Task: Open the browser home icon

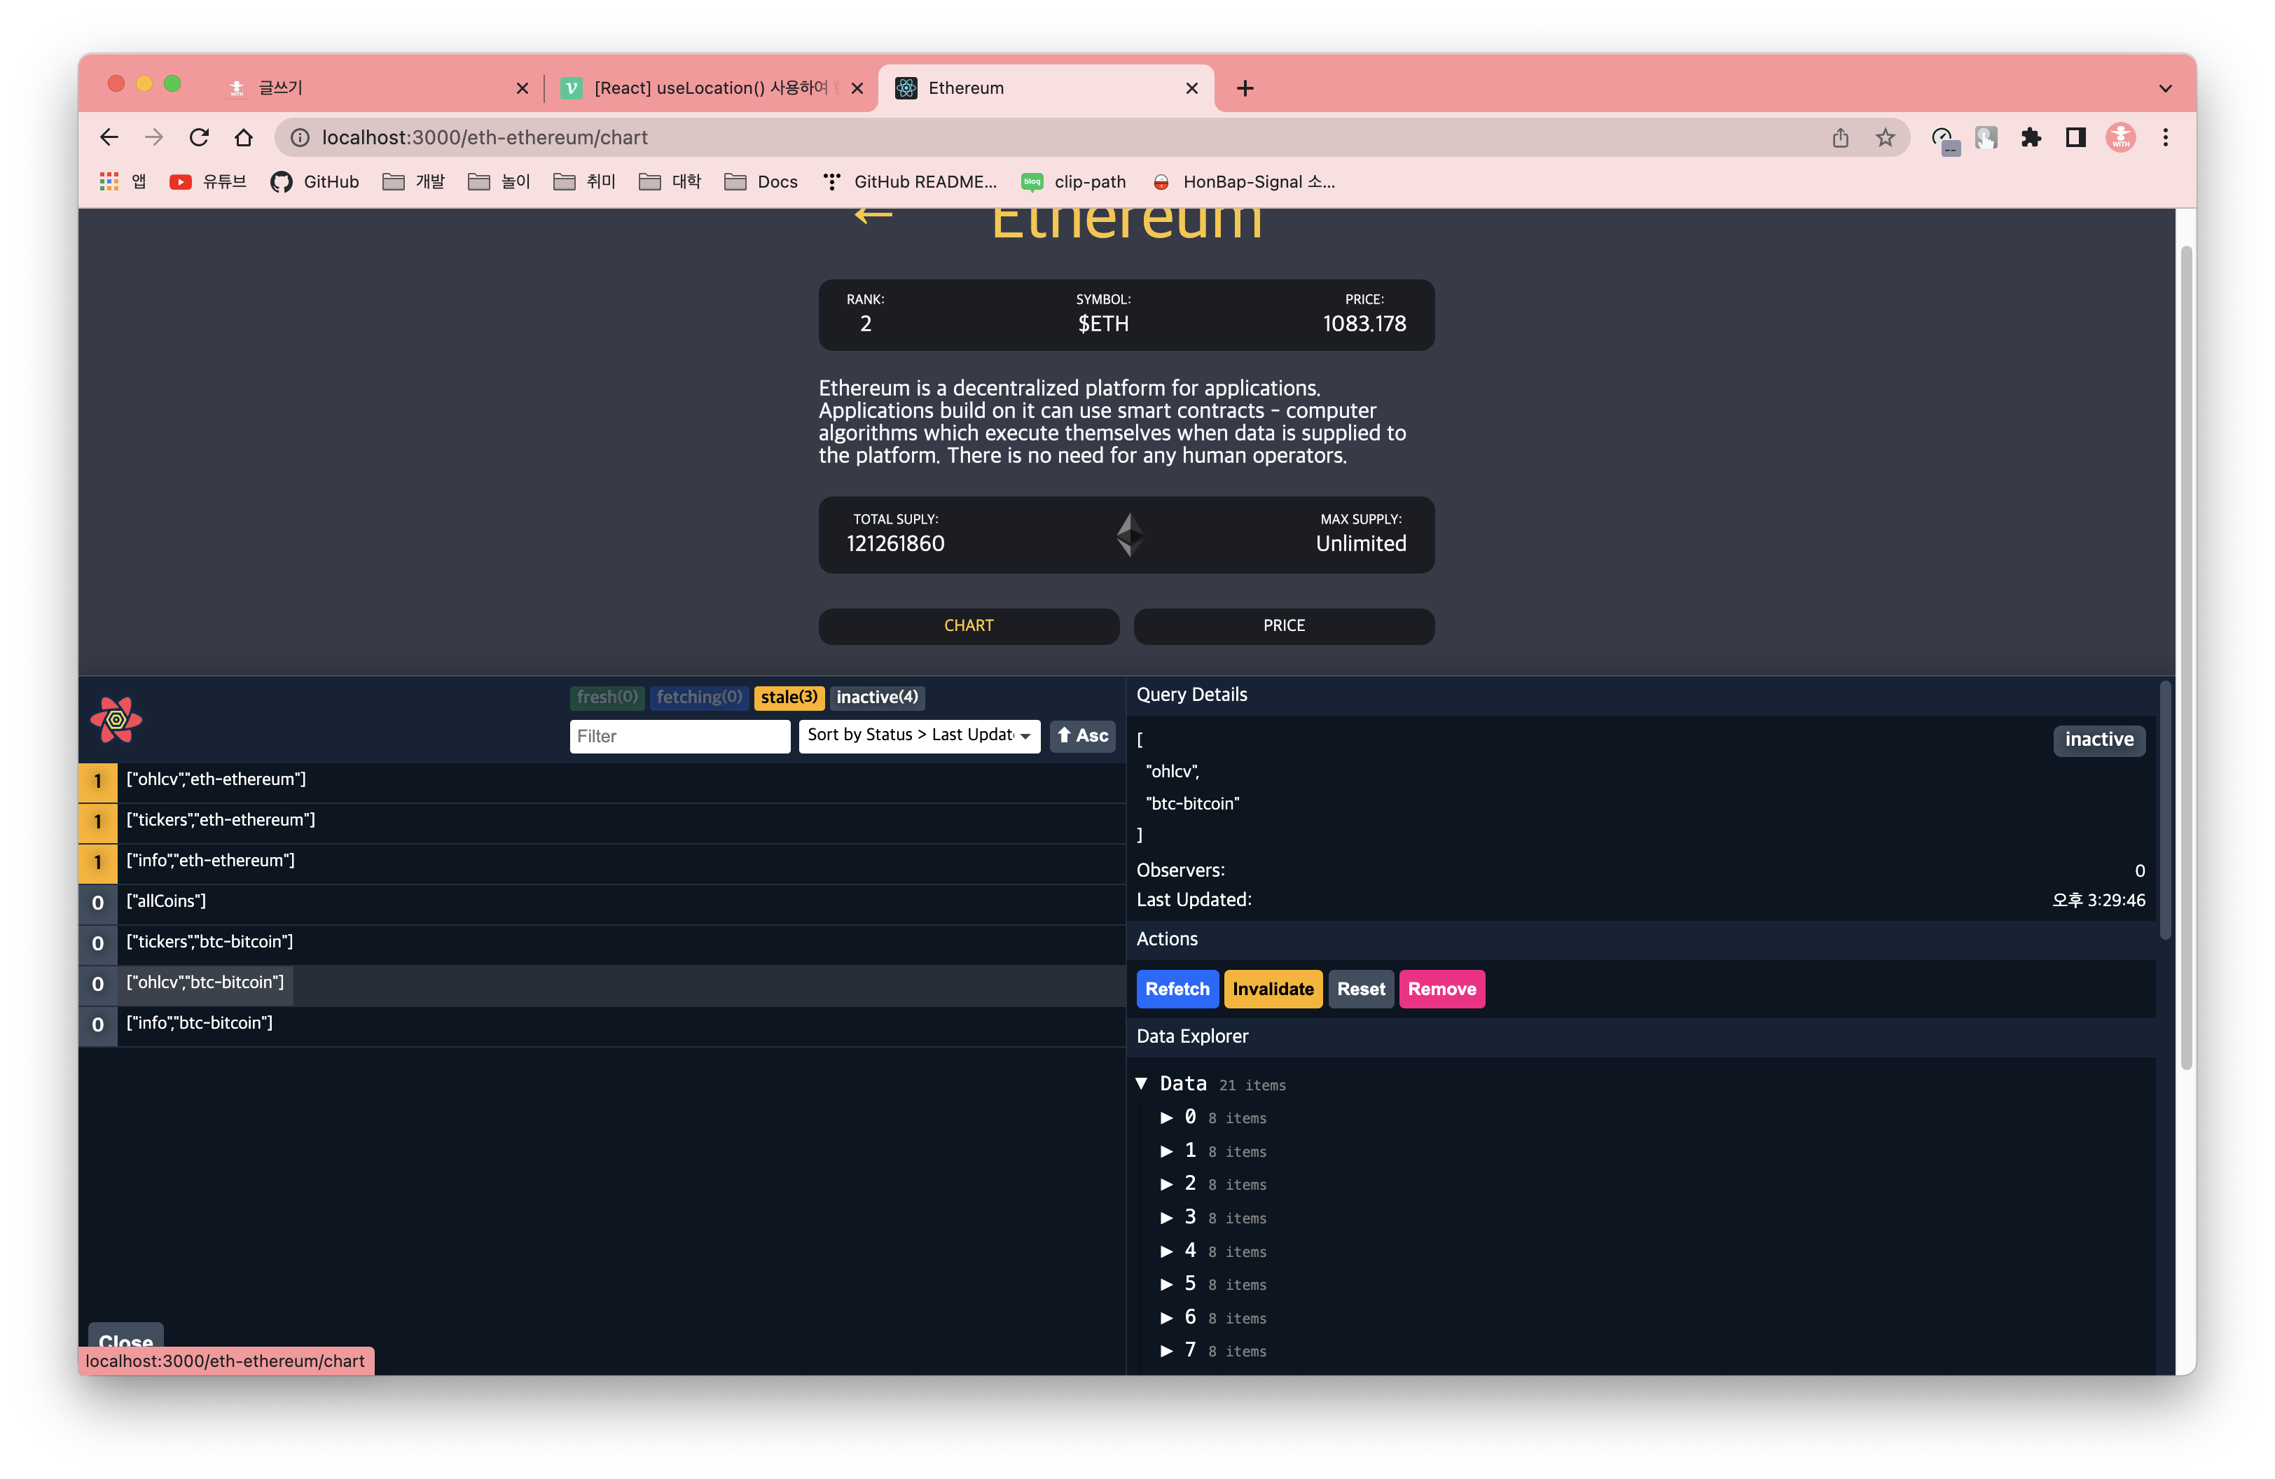Action: [244, 137]
